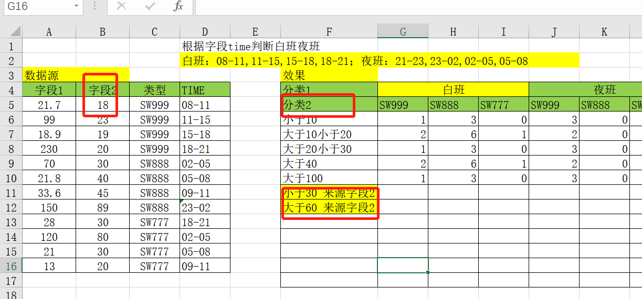Click the 小于30 来源字段2 cell

(x=329, y=193)
